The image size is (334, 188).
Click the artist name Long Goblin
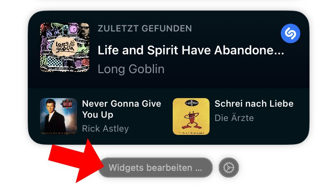click(x=131, y=69)
